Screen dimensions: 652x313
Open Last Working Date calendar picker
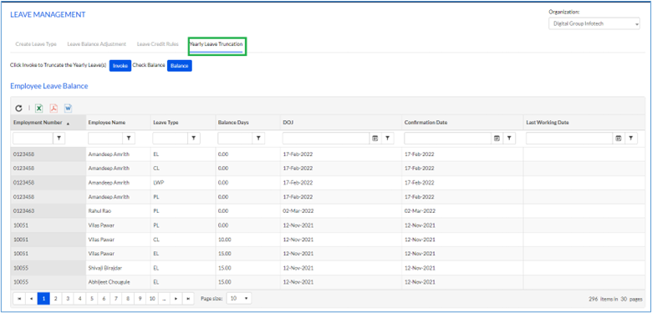click(x=619, y=139)
